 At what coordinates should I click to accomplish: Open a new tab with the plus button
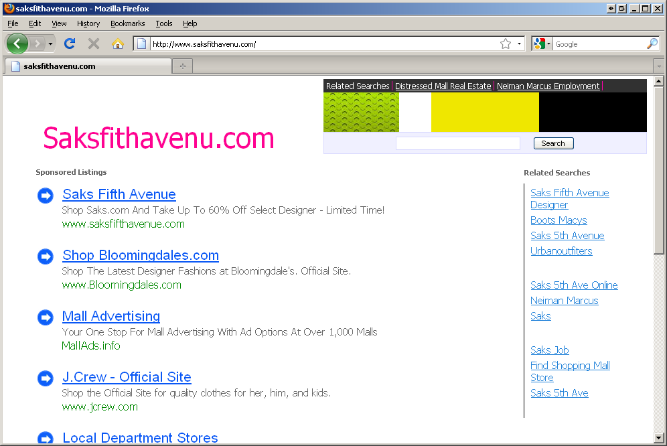pos(183,66)
